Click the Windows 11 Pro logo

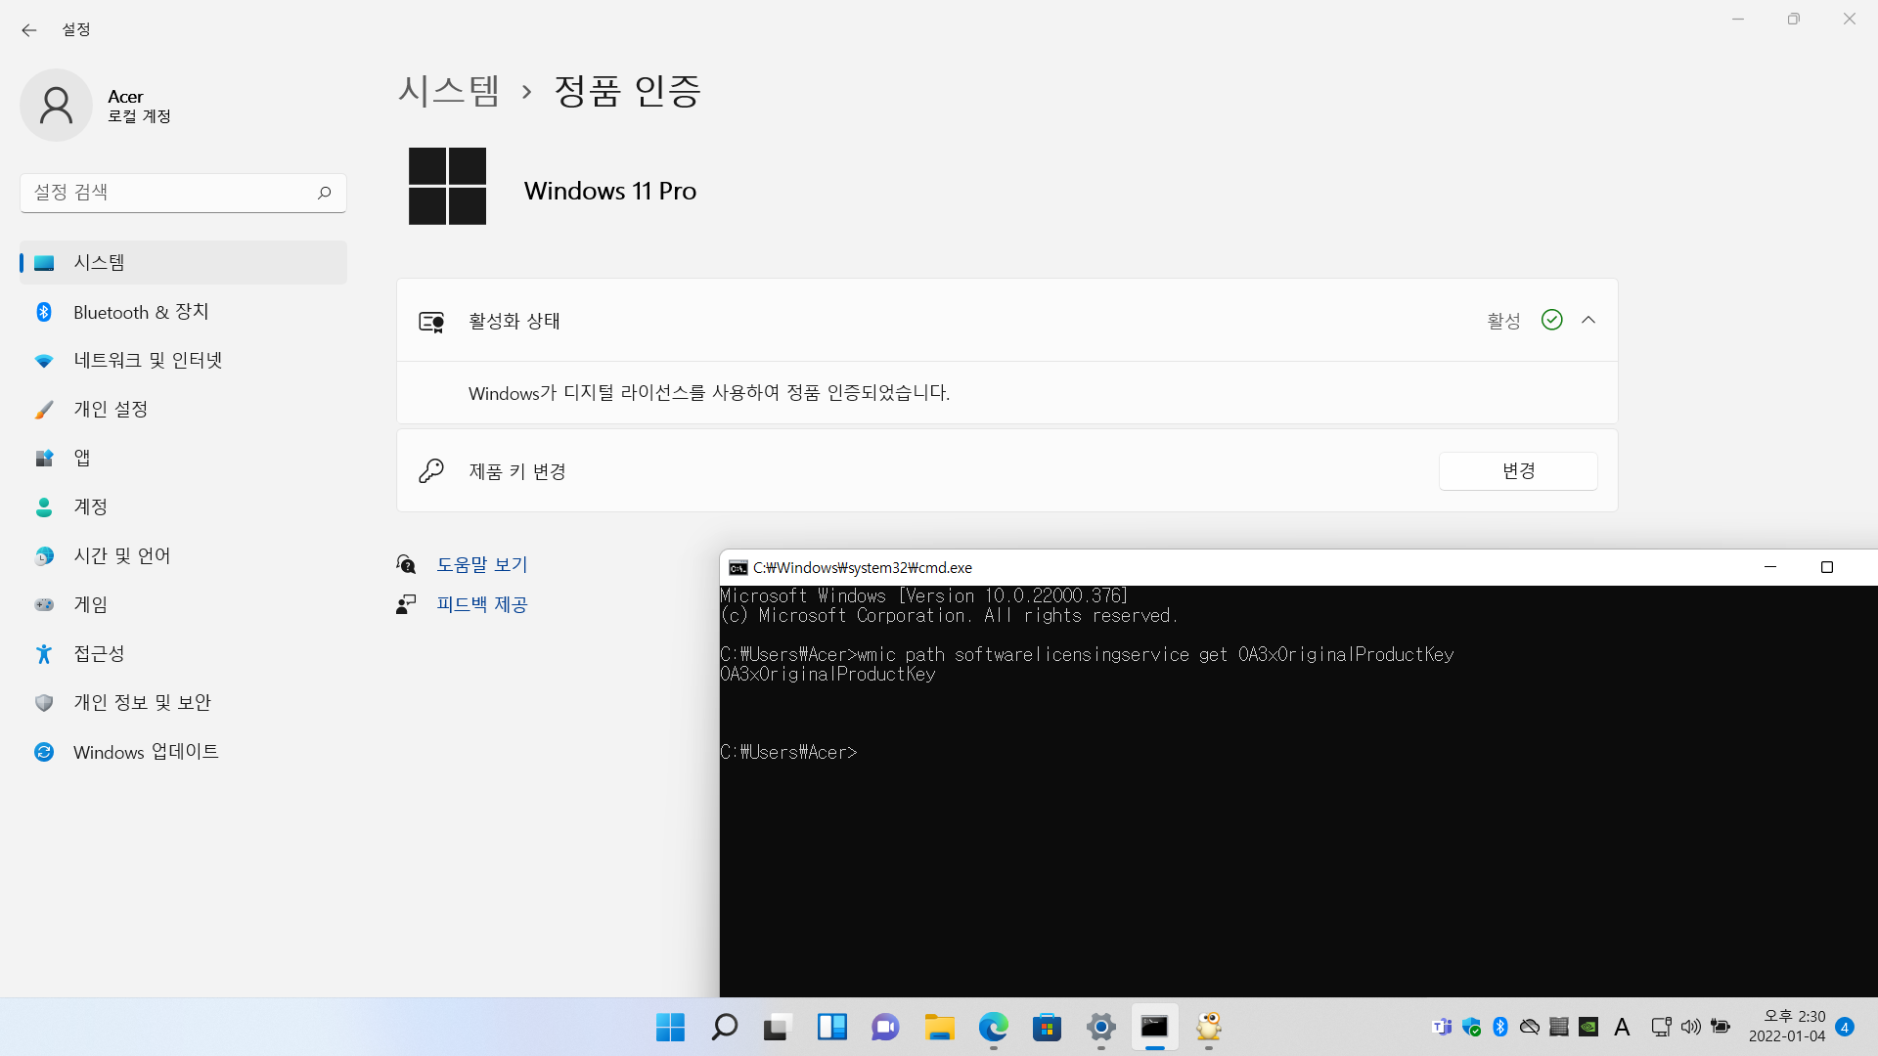tap(447, 186)
